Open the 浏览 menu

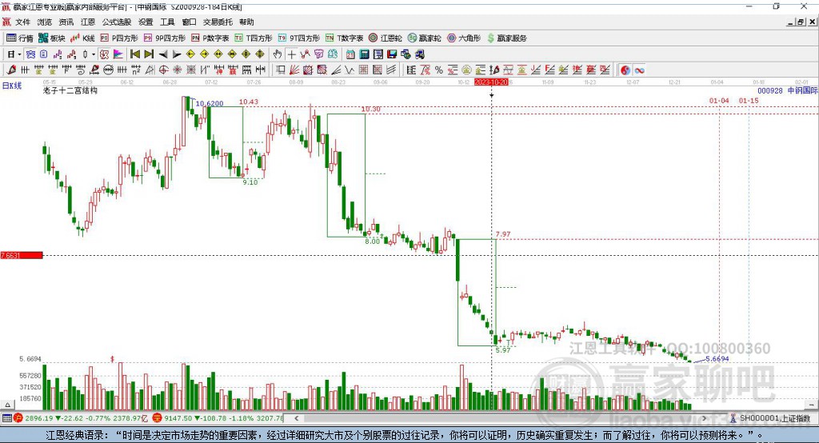point(45,22)
